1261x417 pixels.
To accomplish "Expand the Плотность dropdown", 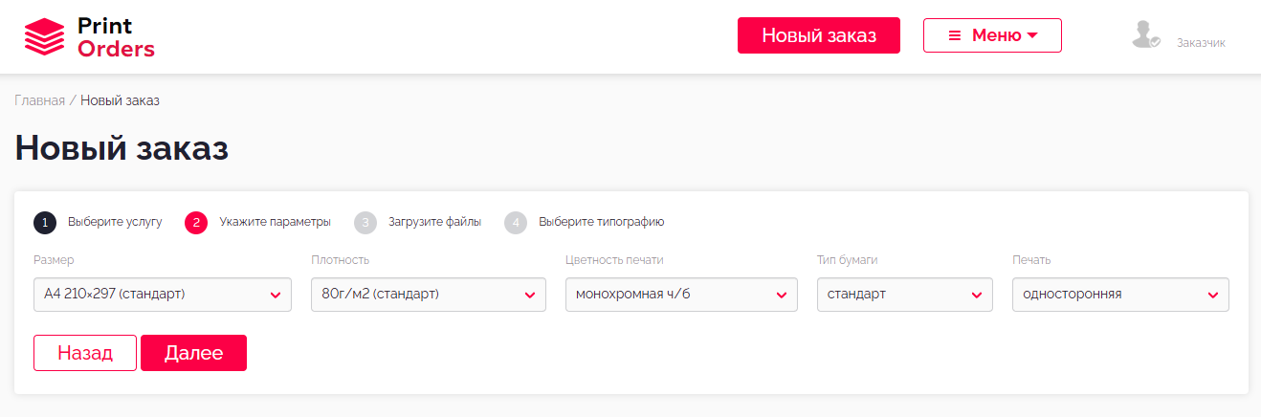I will (x=428, y=295).
